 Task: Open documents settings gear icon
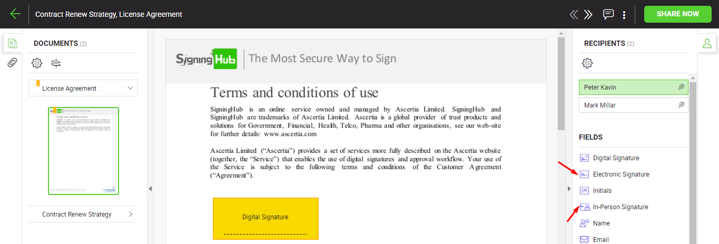tap(37, 63)
